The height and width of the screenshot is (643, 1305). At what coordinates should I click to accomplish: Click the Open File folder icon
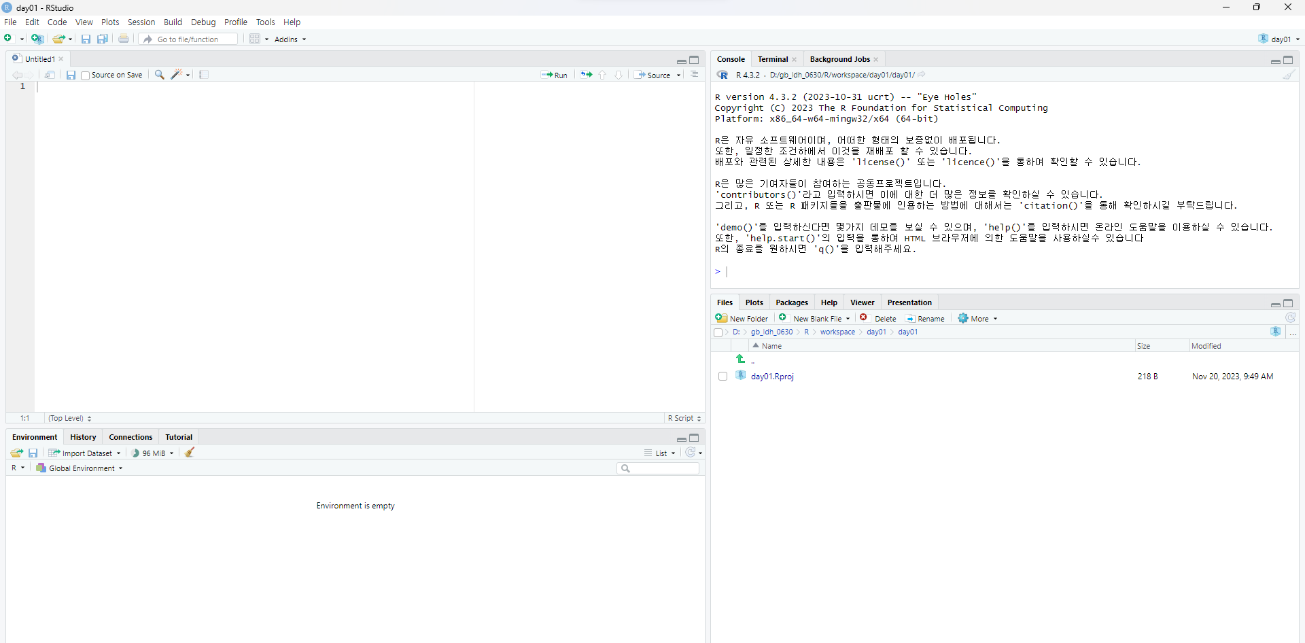[59, 39]
